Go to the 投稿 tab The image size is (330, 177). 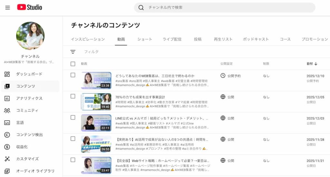(198, 39)
